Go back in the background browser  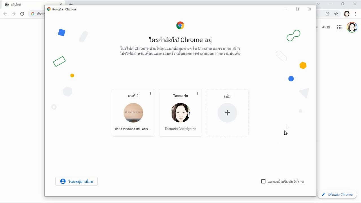[x=5, y=14]
